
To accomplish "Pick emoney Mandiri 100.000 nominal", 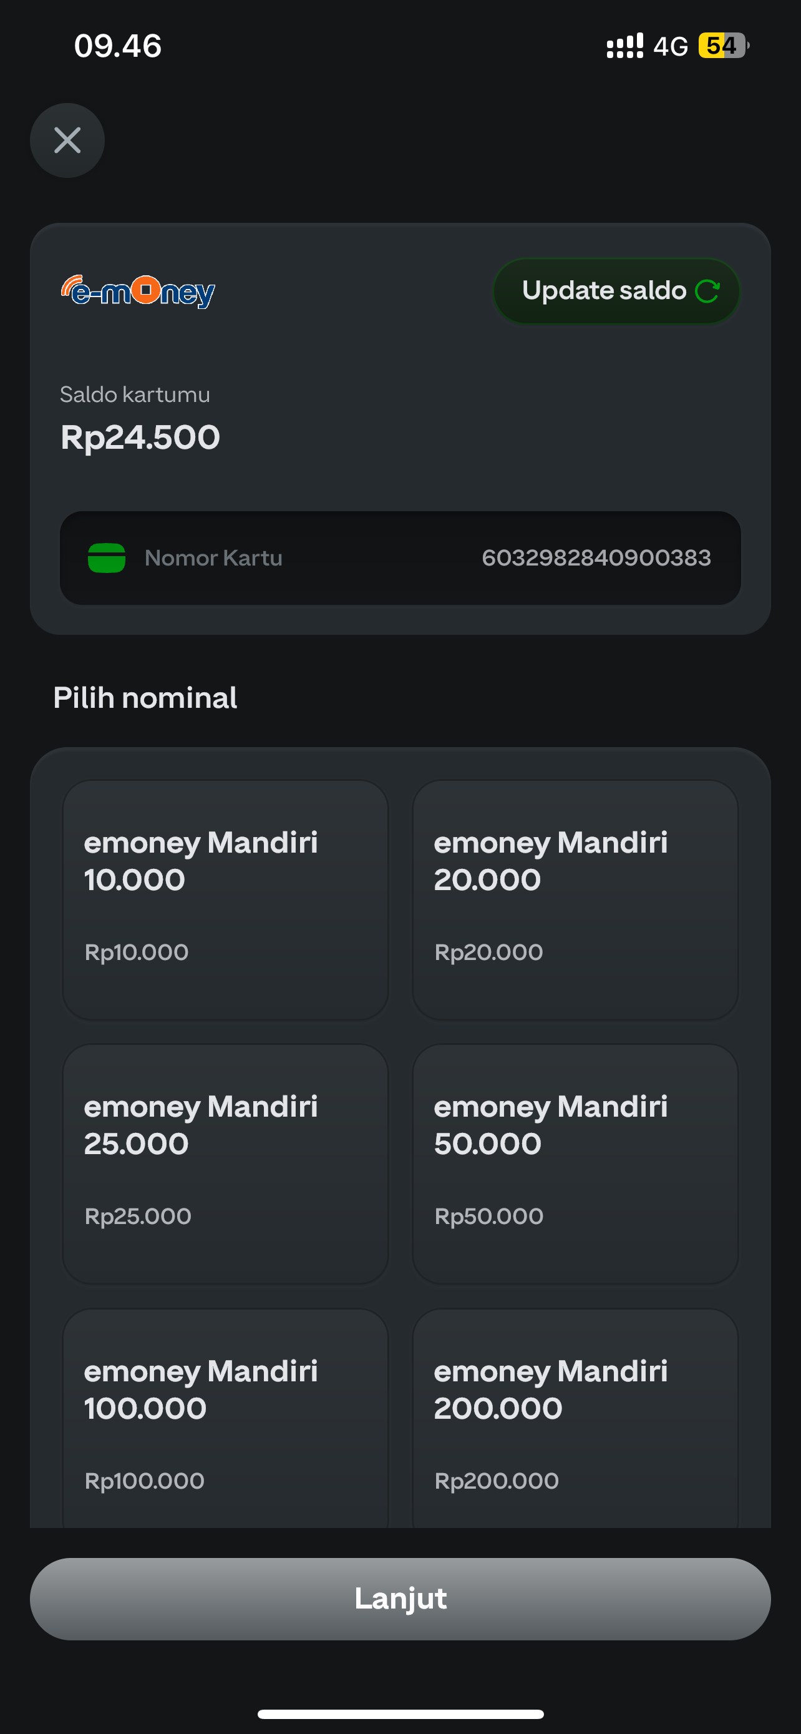I will (225, 1420).
